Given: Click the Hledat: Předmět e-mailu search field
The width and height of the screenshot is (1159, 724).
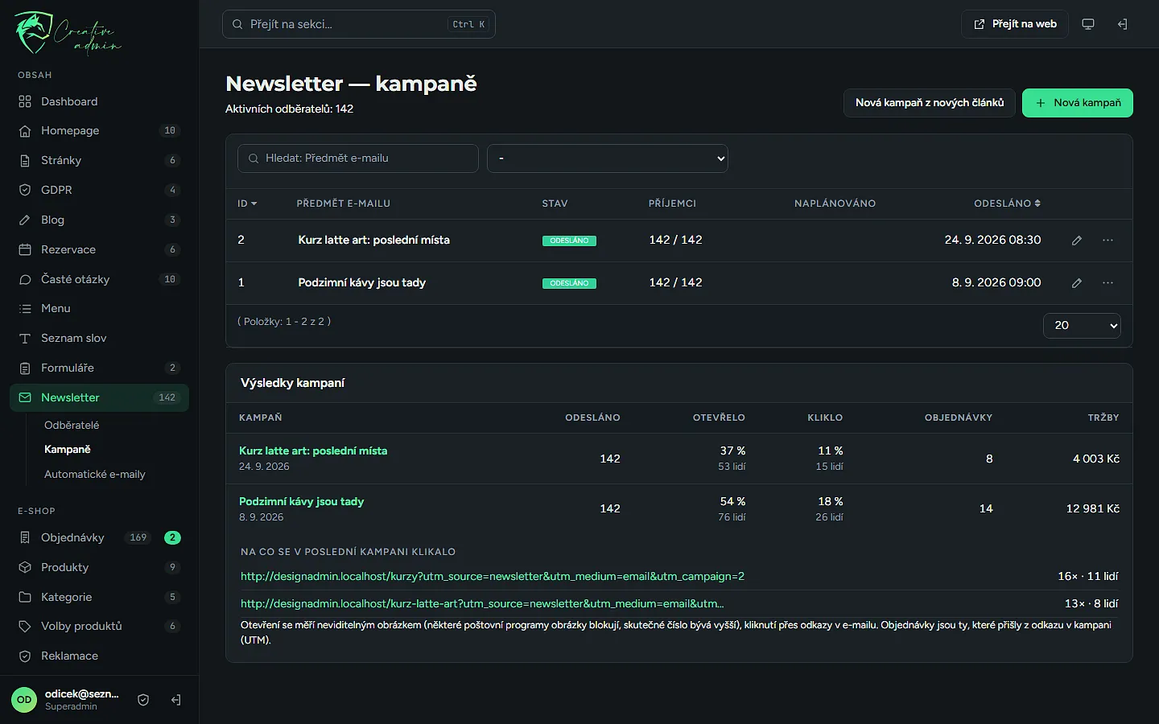Looking at the screenshot, I should coord(358,158).
